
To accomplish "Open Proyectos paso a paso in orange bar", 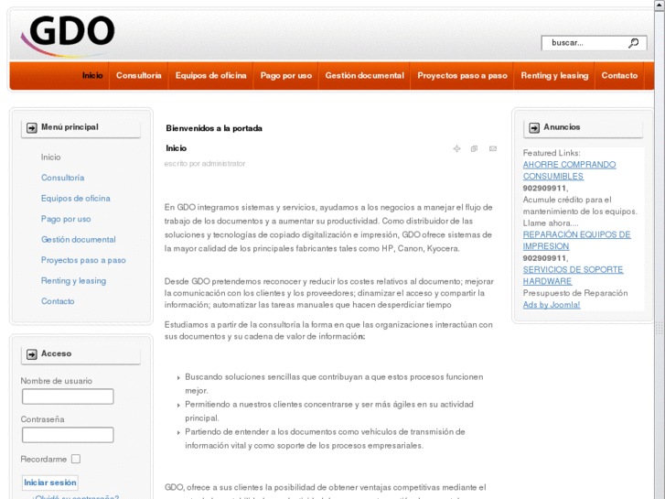I will coord(462,76).
